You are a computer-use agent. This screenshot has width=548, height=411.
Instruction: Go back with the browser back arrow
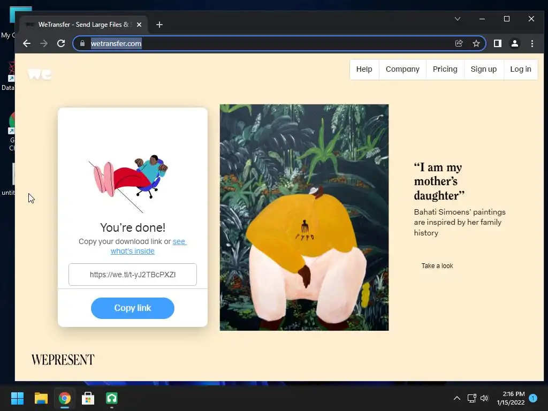tap(27, 43)
